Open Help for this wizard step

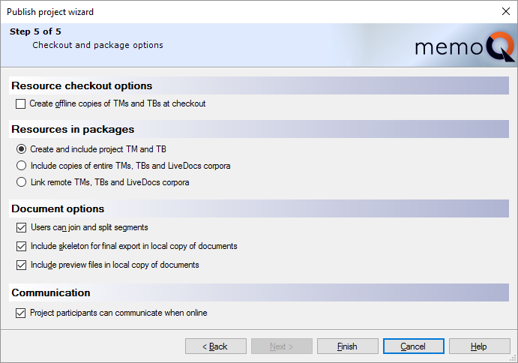coord(479,346)
